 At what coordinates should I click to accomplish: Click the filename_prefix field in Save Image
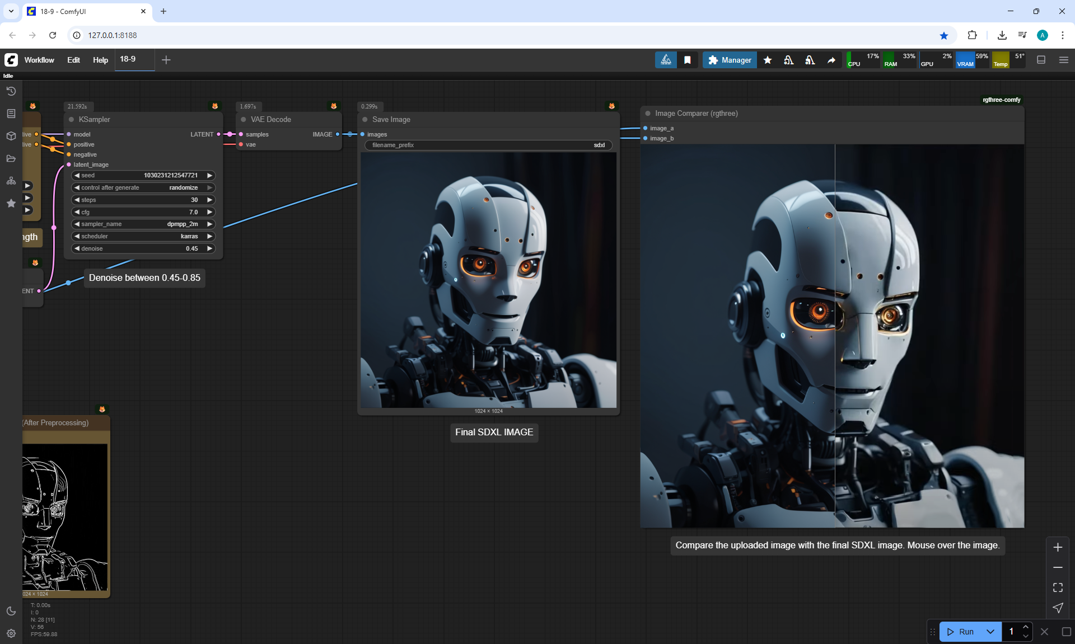point(488,145)
